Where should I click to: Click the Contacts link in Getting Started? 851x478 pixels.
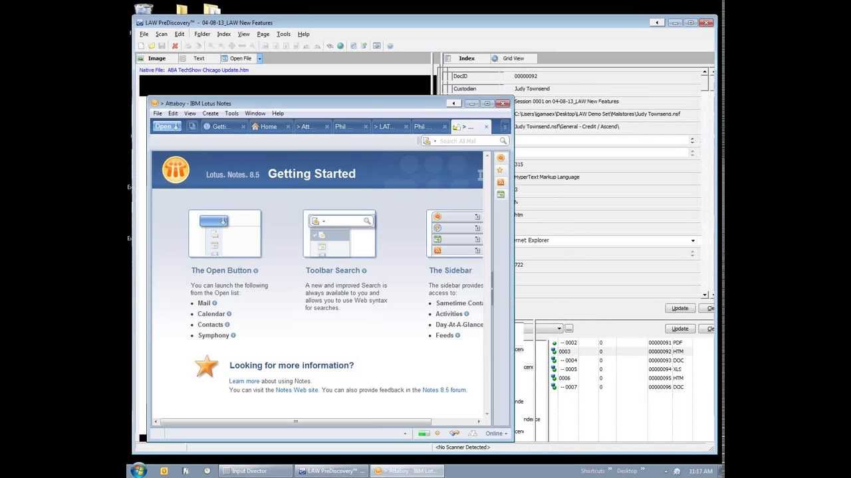coord(210,325)
